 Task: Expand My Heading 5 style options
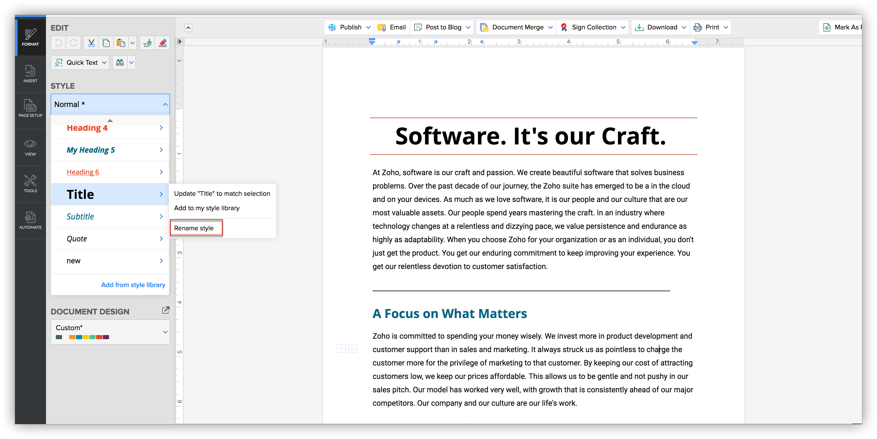[161, 150]
